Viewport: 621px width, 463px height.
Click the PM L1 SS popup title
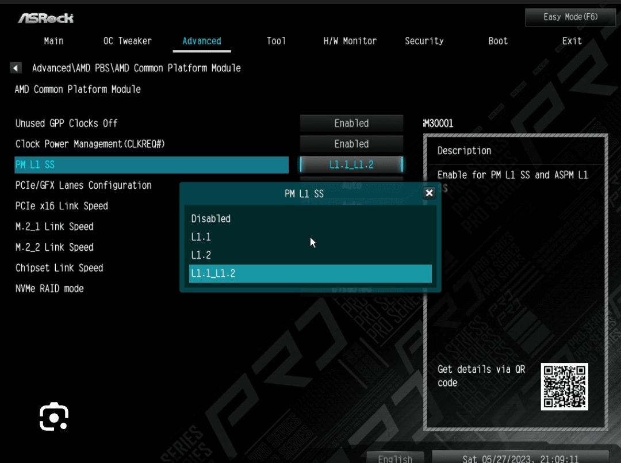click(x=304, y=194)
